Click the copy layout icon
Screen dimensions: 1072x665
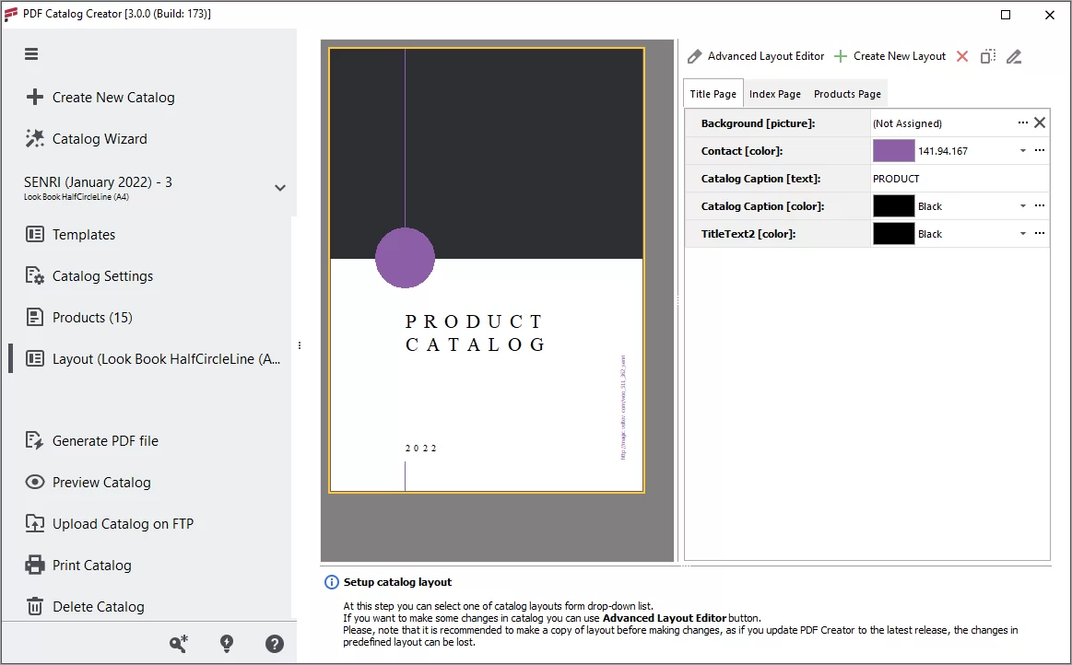click(x=987, y=55)
